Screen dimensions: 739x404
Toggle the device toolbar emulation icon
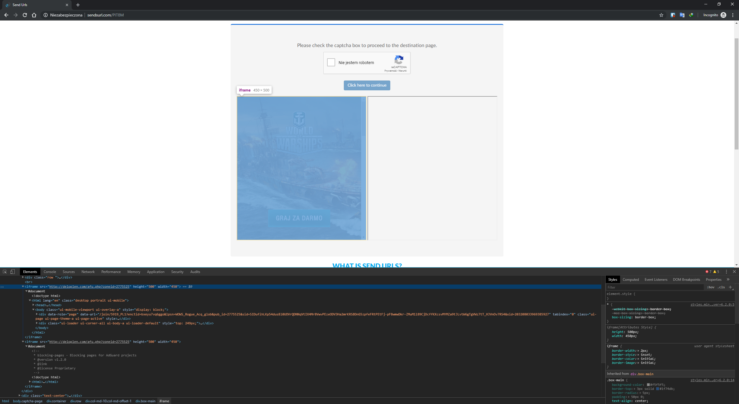[12, 272]
